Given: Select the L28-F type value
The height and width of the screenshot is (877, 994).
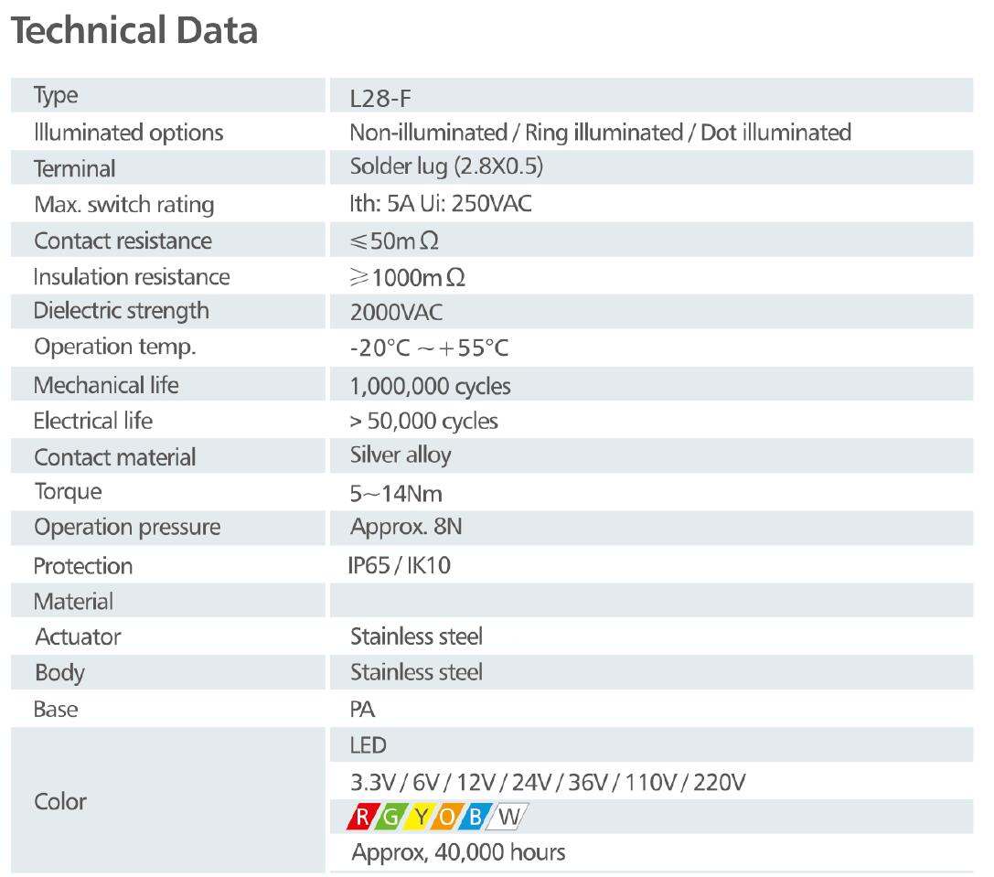Looking at the screenshot, I should point(380,96).
